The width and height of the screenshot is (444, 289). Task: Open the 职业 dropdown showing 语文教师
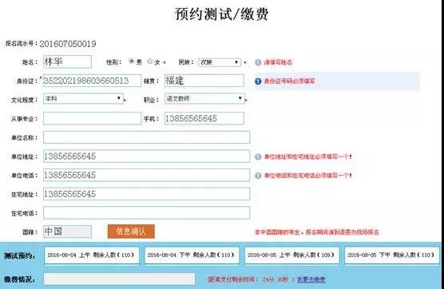(x=204, y=98)
